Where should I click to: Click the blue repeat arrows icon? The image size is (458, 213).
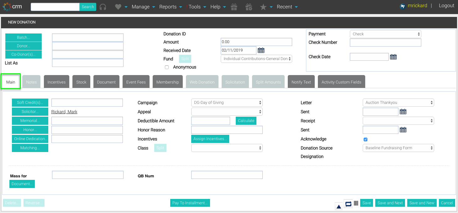pyautogui.click(x=348, y=204)
